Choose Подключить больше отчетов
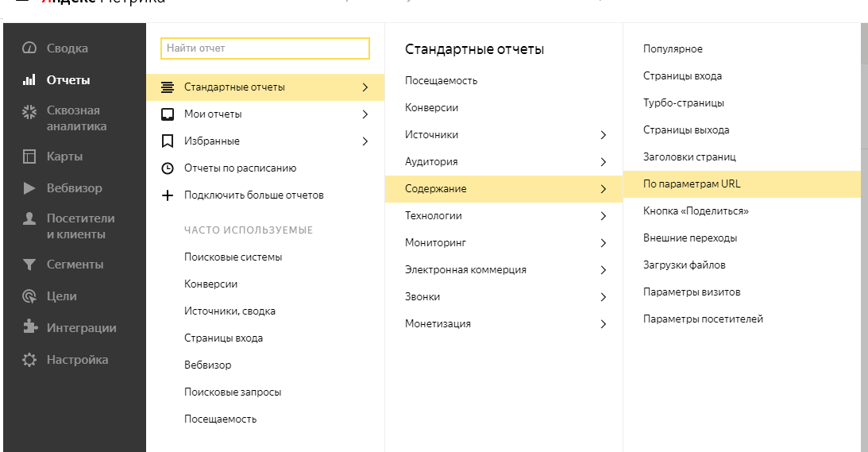This screenshot has width=868, height=452. (x=254, y=195)
